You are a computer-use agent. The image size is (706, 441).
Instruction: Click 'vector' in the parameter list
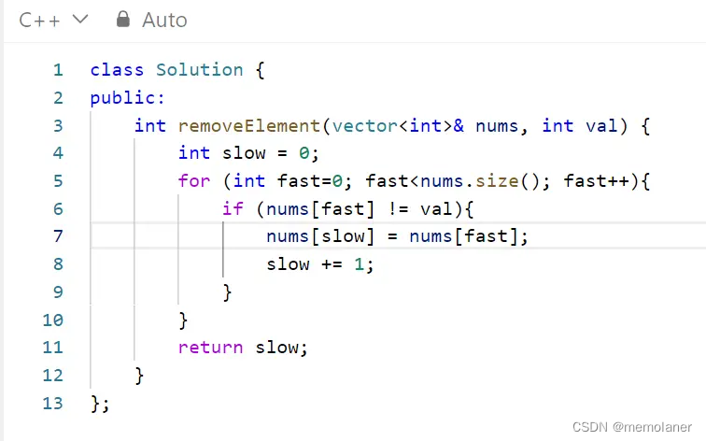tap(365, 126)
